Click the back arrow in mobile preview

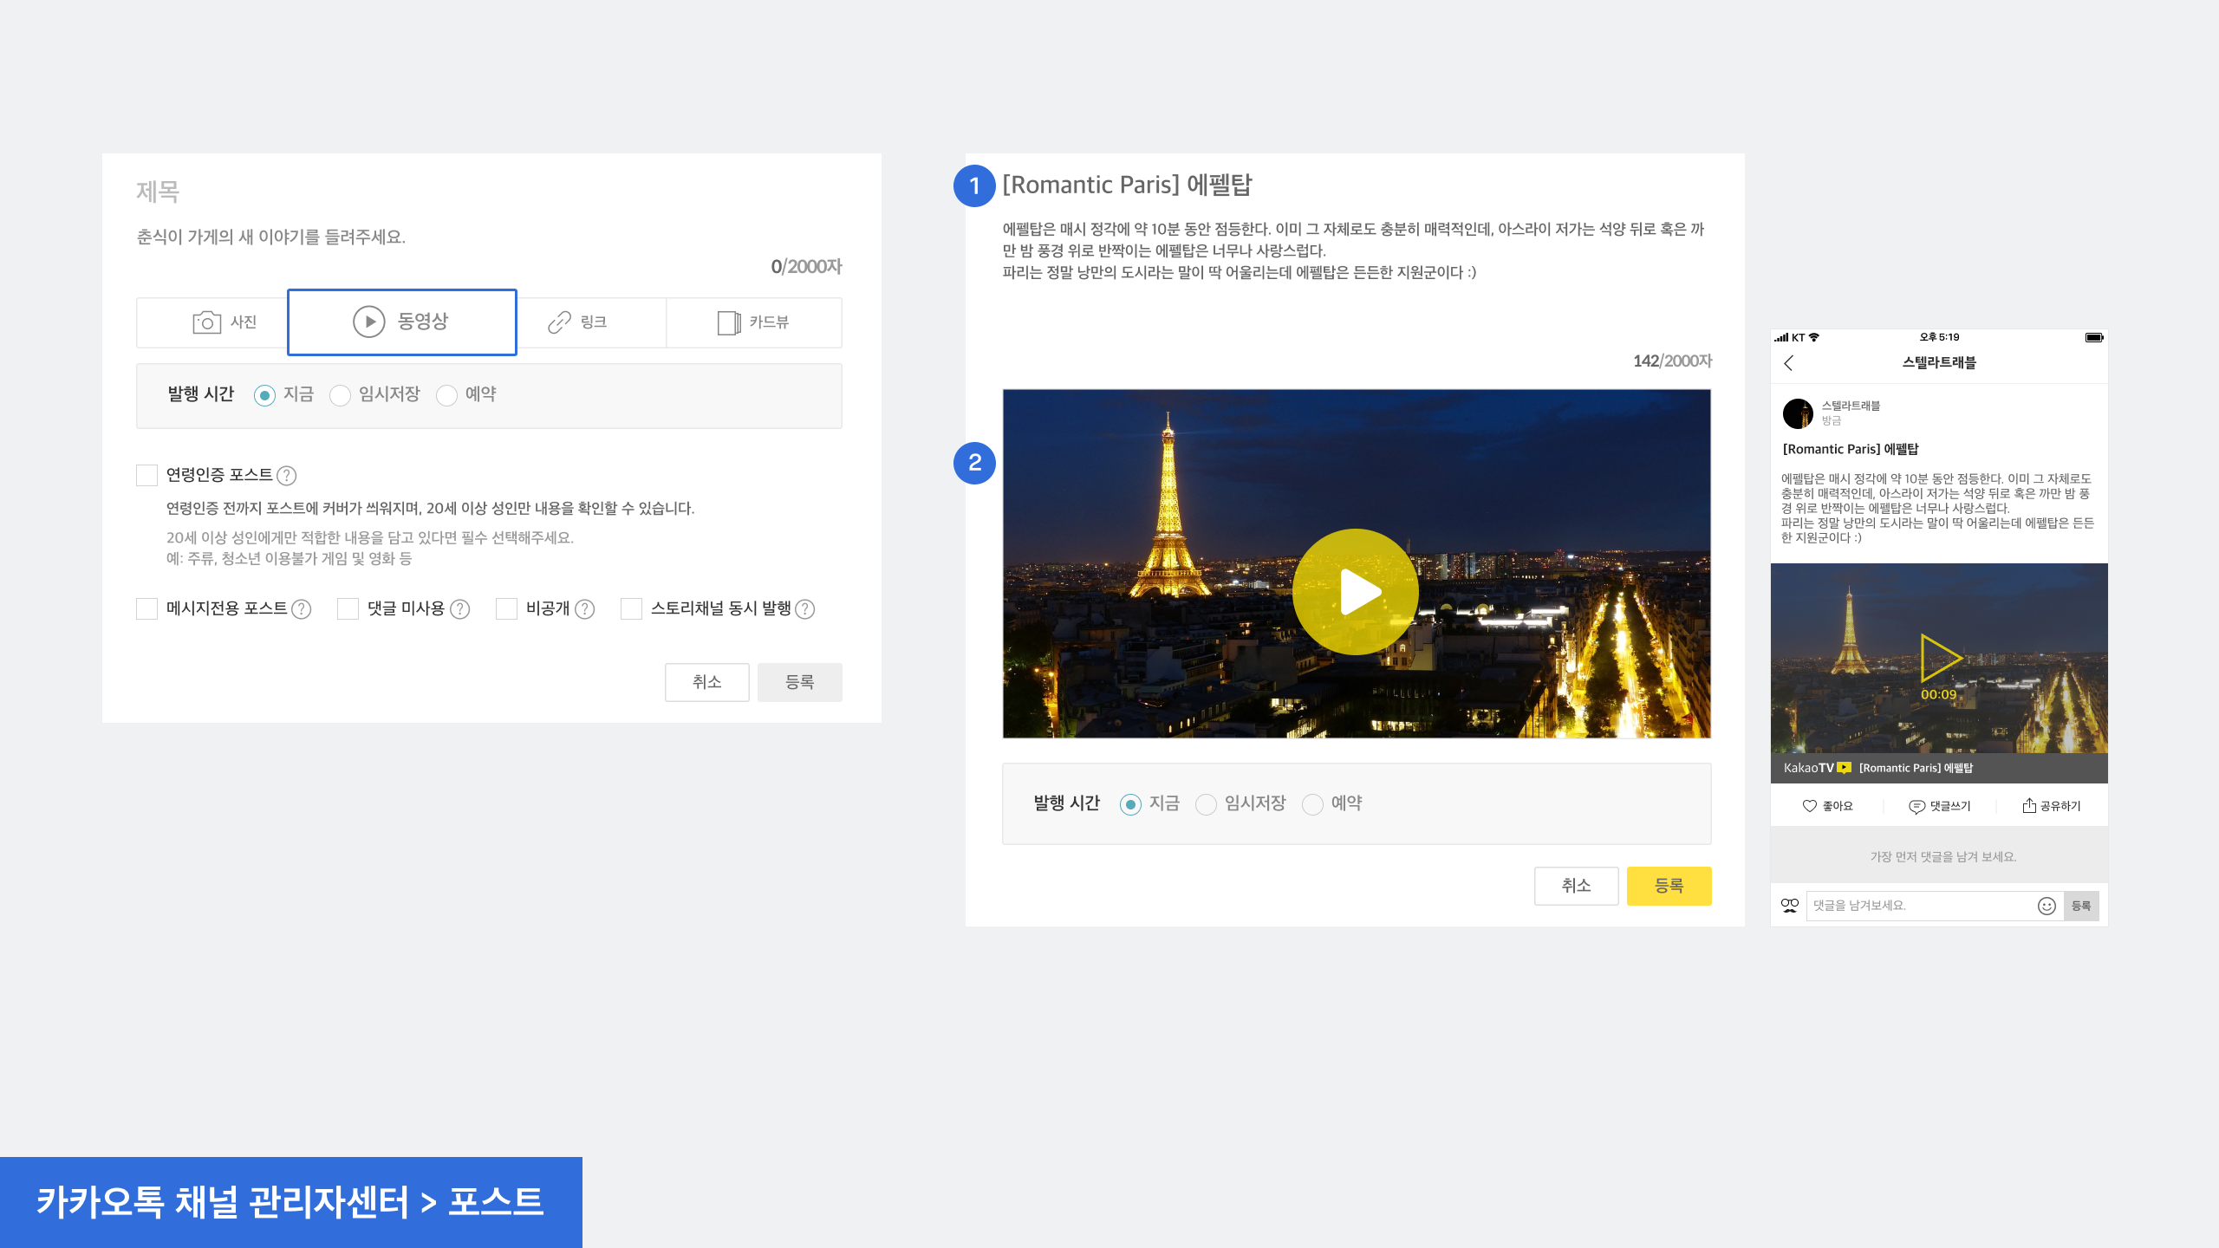[x=1789, y=363]
